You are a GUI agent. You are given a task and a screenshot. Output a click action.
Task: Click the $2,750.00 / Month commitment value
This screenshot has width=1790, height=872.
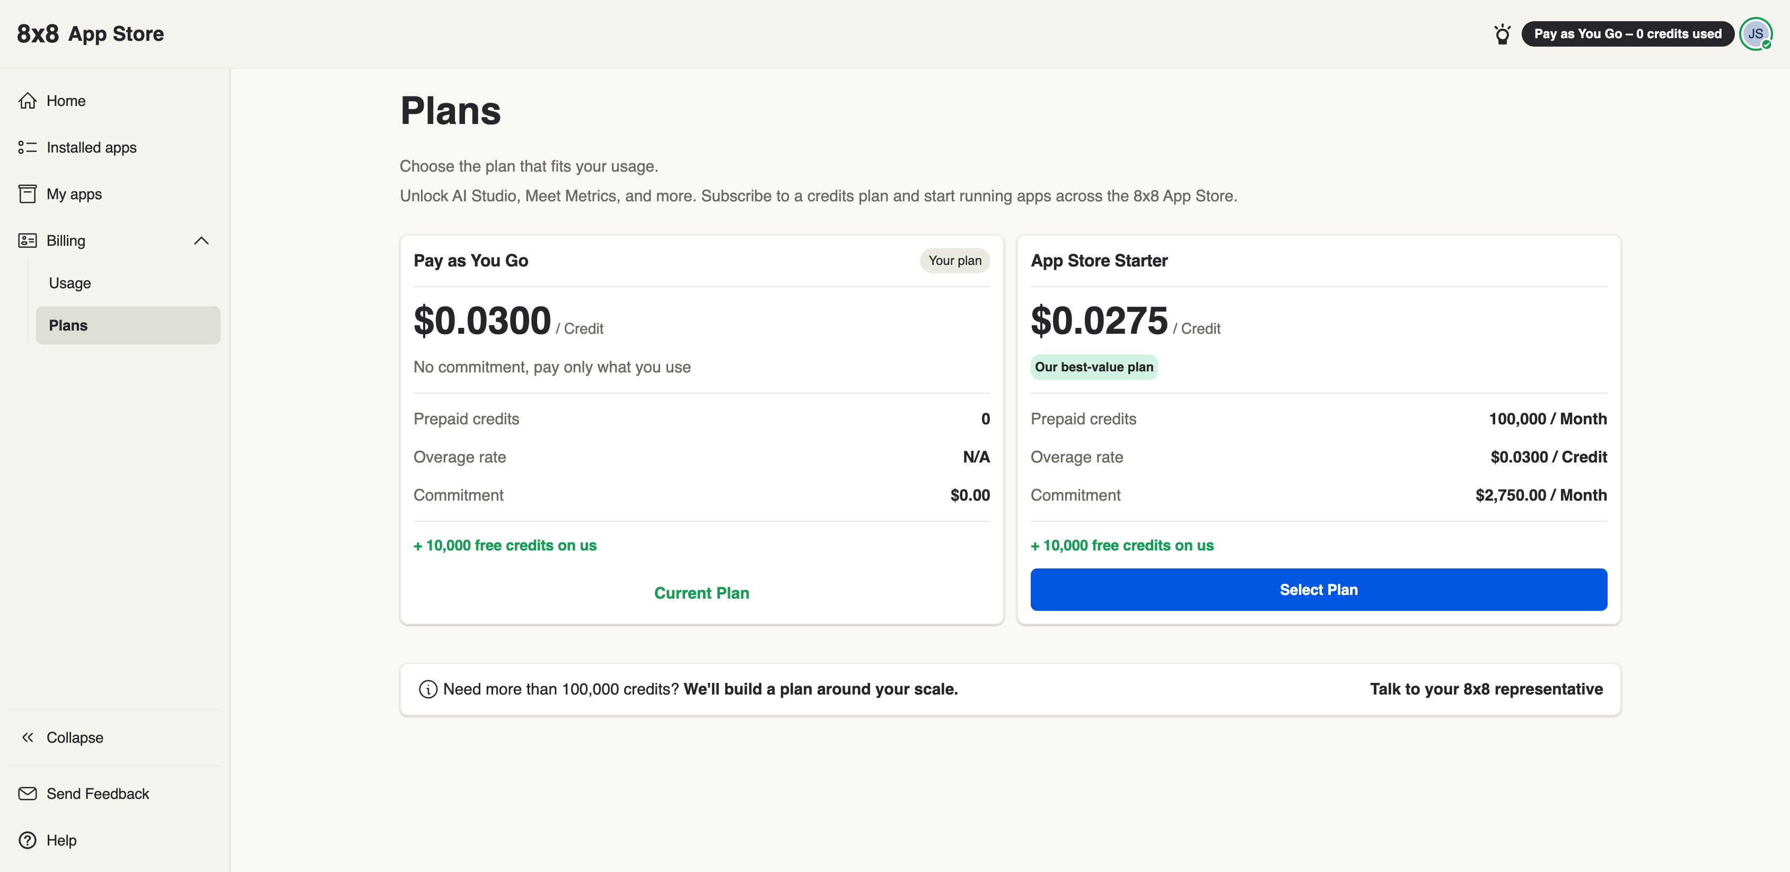[x=1541, y=495]
